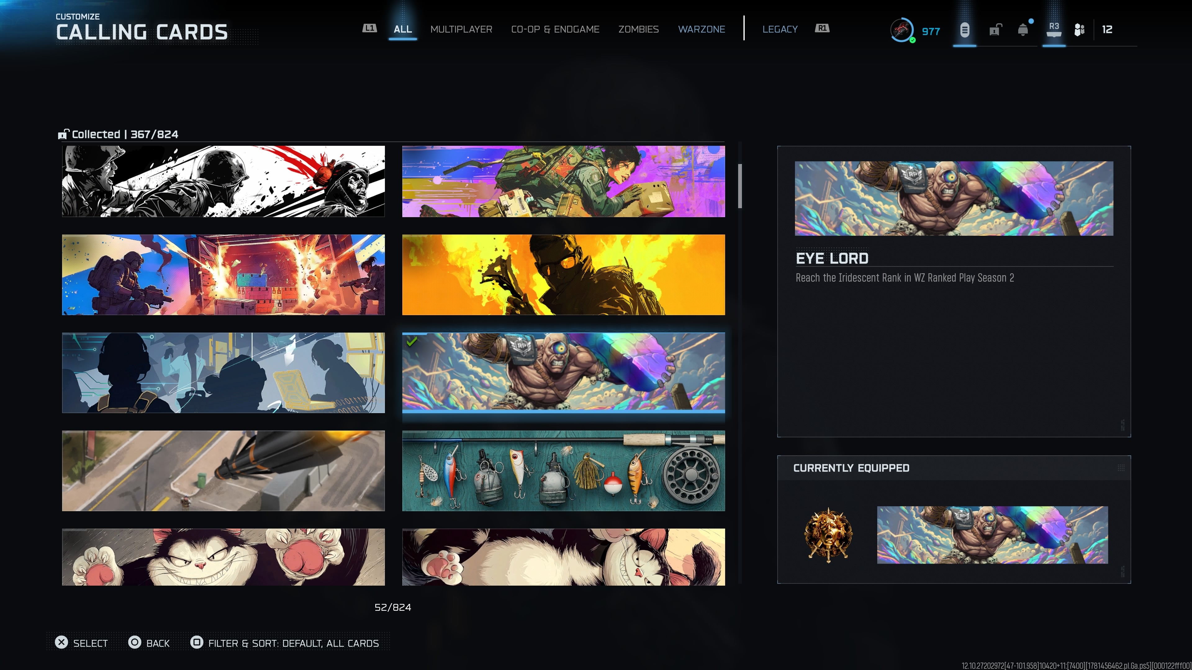The height and width of the screenshot is (670, 1192).
Task: Click the Eye Lord preview image in details
Action: click(x=954, y=199)
